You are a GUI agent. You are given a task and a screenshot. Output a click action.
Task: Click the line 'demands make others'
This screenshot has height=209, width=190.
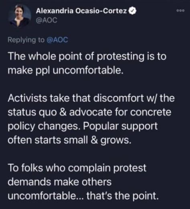[60, 182]
